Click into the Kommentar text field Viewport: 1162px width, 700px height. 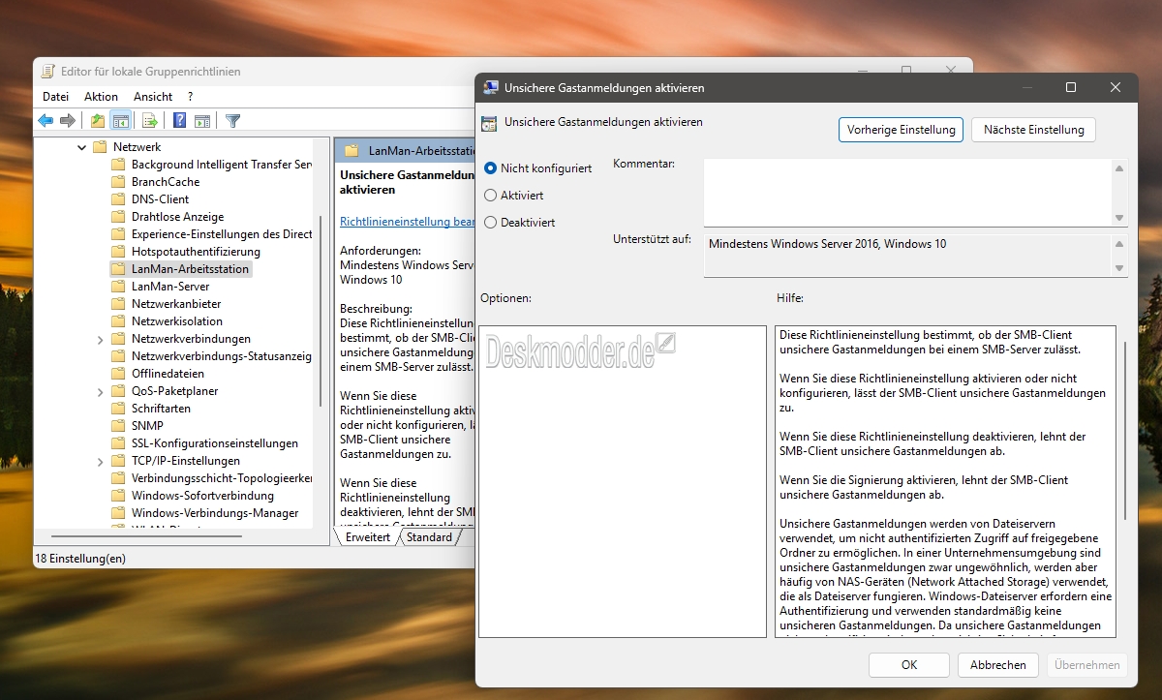pyautogui.click(x=908, y=192)
